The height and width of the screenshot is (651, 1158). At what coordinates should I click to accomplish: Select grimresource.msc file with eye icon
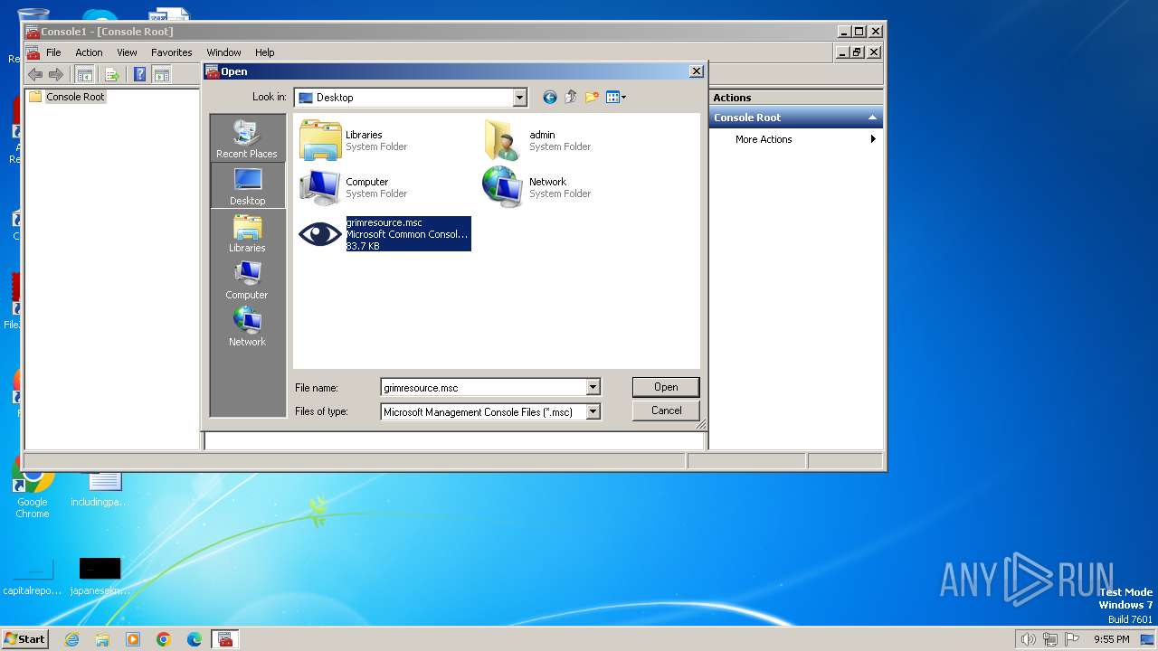[x=384, y=234]
